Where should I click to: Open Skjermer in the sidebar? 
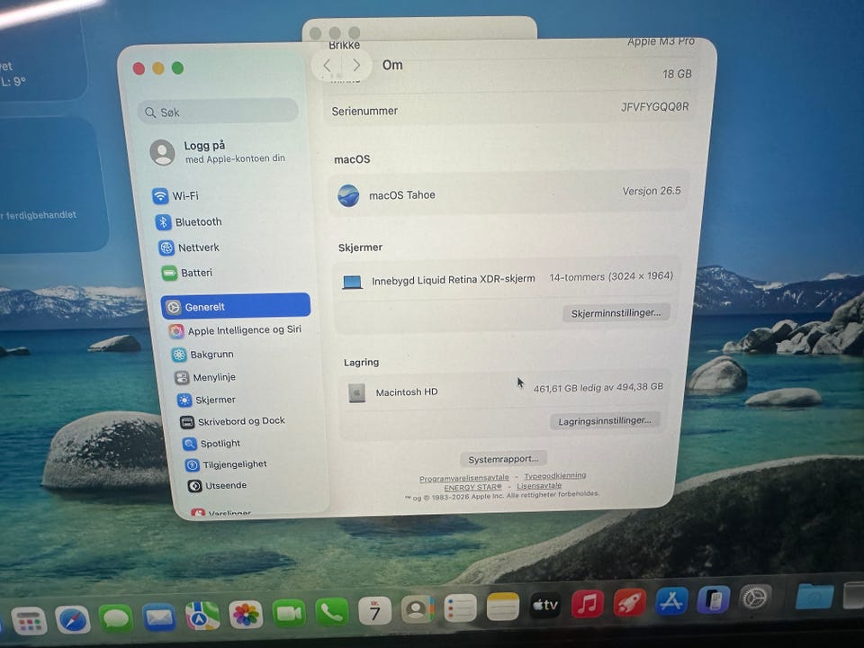pyautogui.click(x=207, y=400)
